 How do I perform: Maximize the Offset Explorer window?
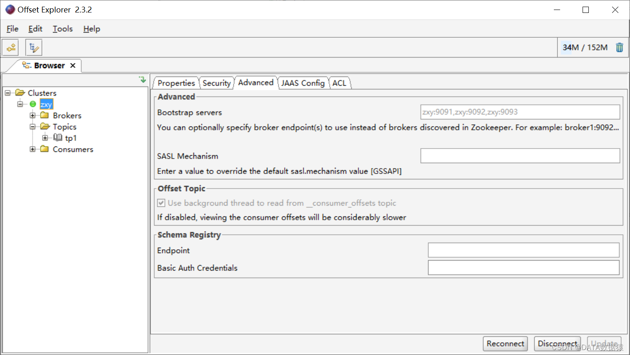tap(585, 10)
